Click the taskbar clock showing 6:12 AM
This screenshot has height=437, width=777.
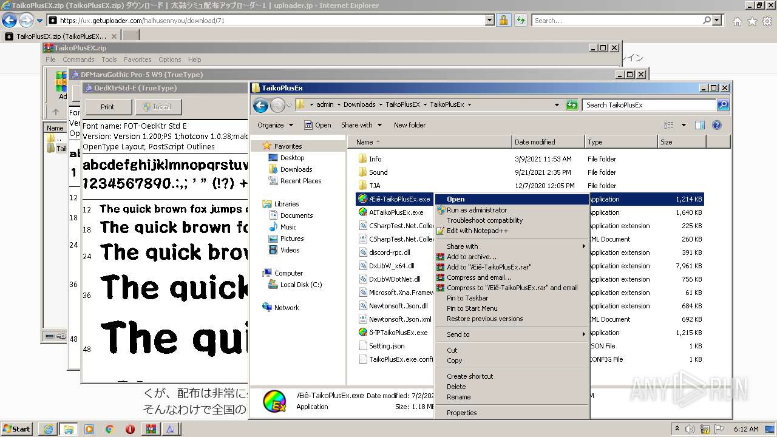click(746, 429)
